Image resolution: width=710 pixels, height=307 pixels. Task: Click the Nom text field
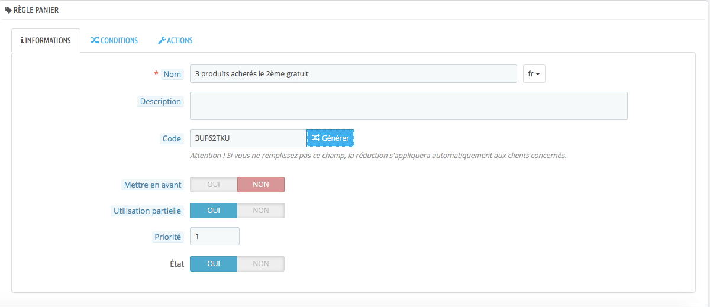tap(353, 74)
